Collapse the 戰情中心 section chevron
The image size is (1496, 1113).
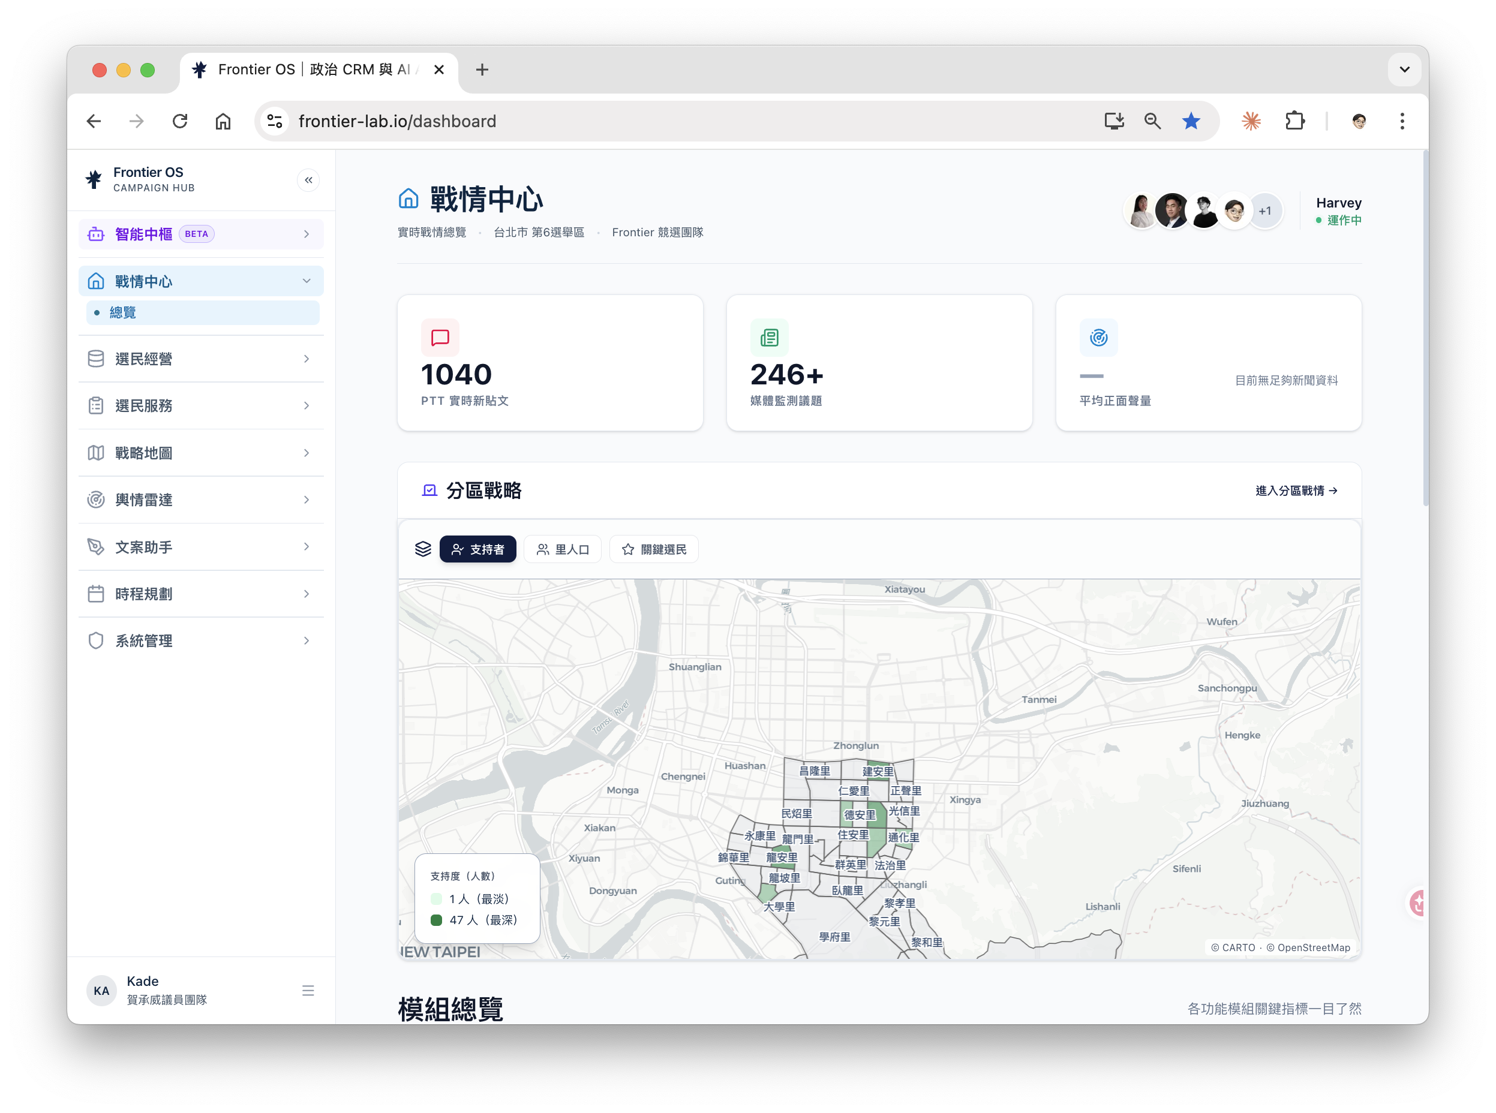(x=307, y=281)
